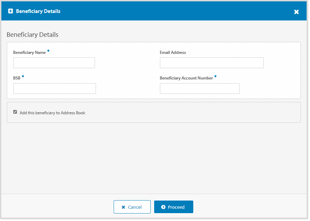Viewport: 310px width, 221px height.
Task: Click inside the Beneficiary Name field
Action: [x=54, y=63]
